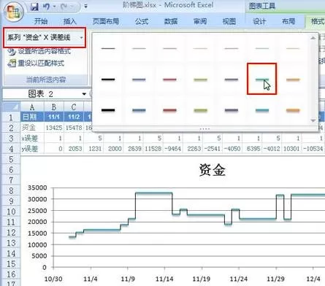
Task: Apply thick red line shape style
Action: pos(169,110)
